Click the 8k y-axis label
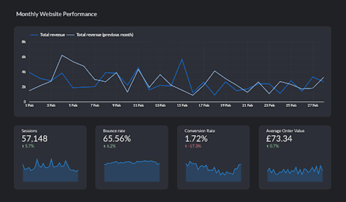This screenshot has width=346, height=202. (24, 42)
